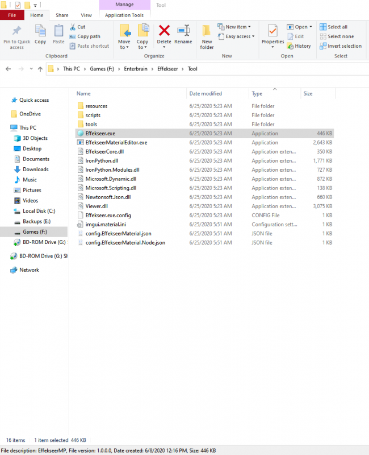Viewport: 369px width, 455px height.
Task: Click the History icon
Action: tap(290, 46)
